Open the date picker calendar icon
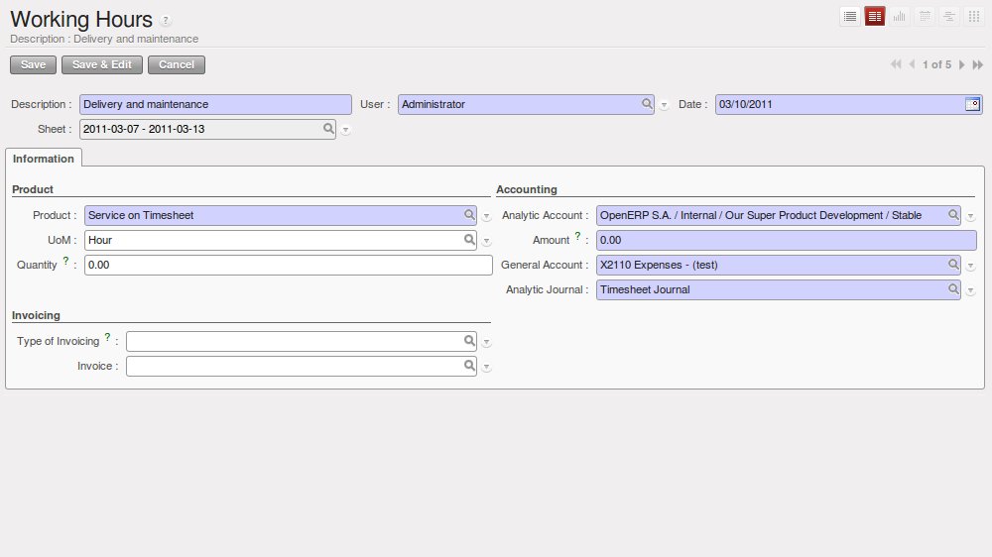Screen dimensions: 992x557 click(x=972, y=104)
